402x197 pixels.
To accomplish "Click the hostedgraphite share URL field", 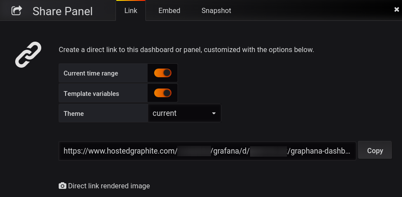I will 207,151.
